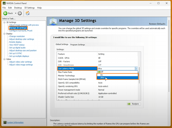Open the Back history dropdown arrow

coord(16,13)
